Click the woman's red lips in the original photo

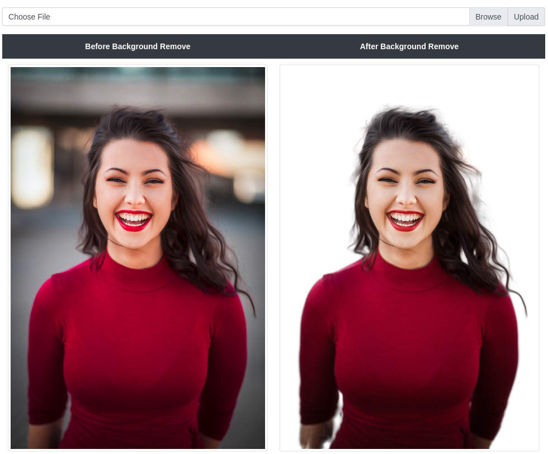[x=134, y=220]
